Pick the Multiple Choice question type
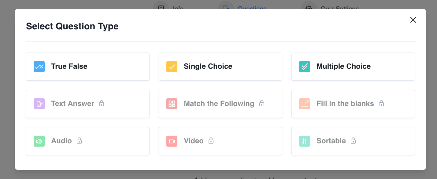The image size is (437, 179). pos(353,67)
